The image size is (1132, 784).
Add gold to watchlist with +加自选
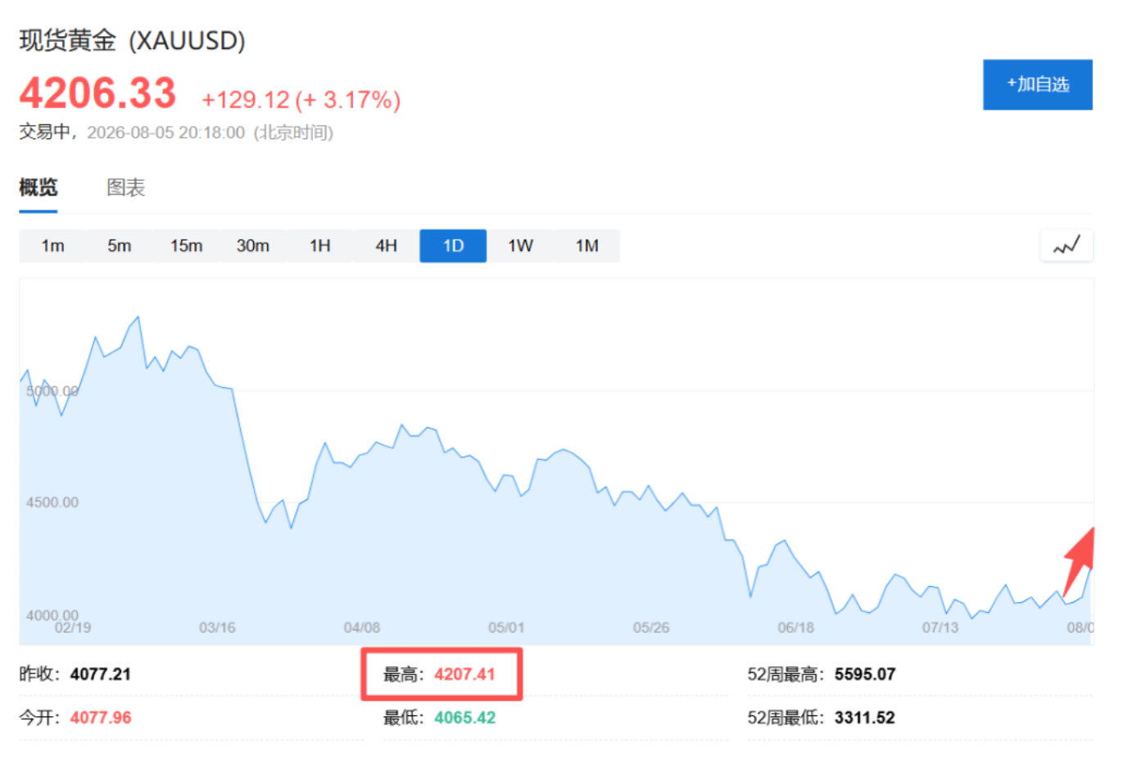click(x=1037, y=84)
